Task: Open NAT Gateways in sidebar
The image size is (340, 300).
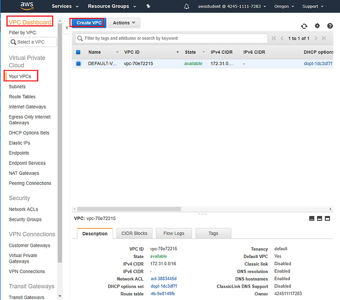Action: pyautogui.click(x=24, y=173)
